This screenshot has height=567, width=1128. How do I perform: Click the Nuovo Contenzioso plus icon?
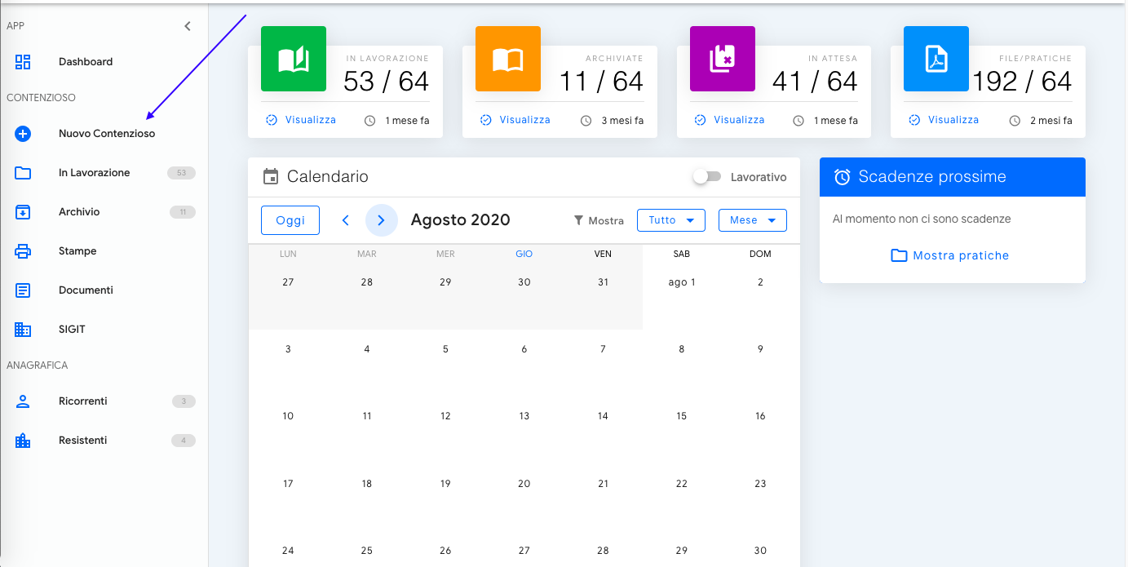[23, 134]
